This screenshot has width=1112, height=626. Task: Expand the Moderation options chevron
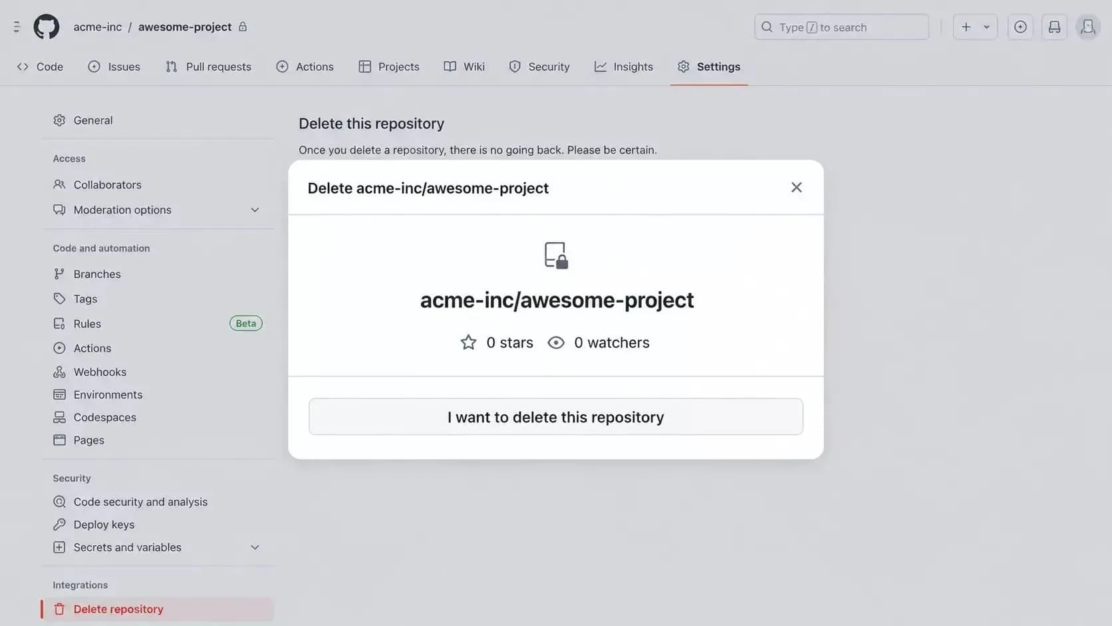(x=255, y=210)
